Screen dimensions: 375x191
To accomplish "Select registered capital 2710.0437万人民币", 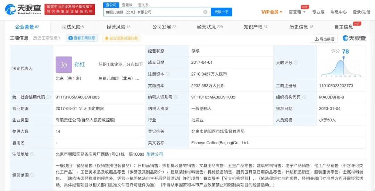I will pyautogui.click(x=209, y=74).
